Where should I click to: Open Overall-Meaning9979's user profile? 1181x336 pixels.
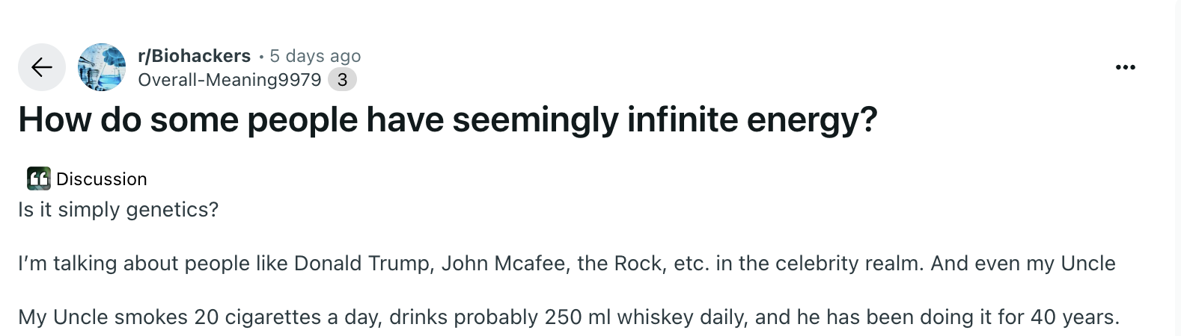pyautogui.click(x=230, y=80)
